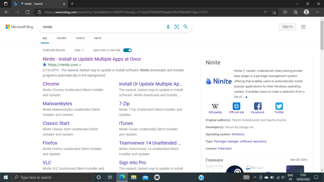
Task: Open the Bing hamburger menu
Action: (x=303, y=27)
